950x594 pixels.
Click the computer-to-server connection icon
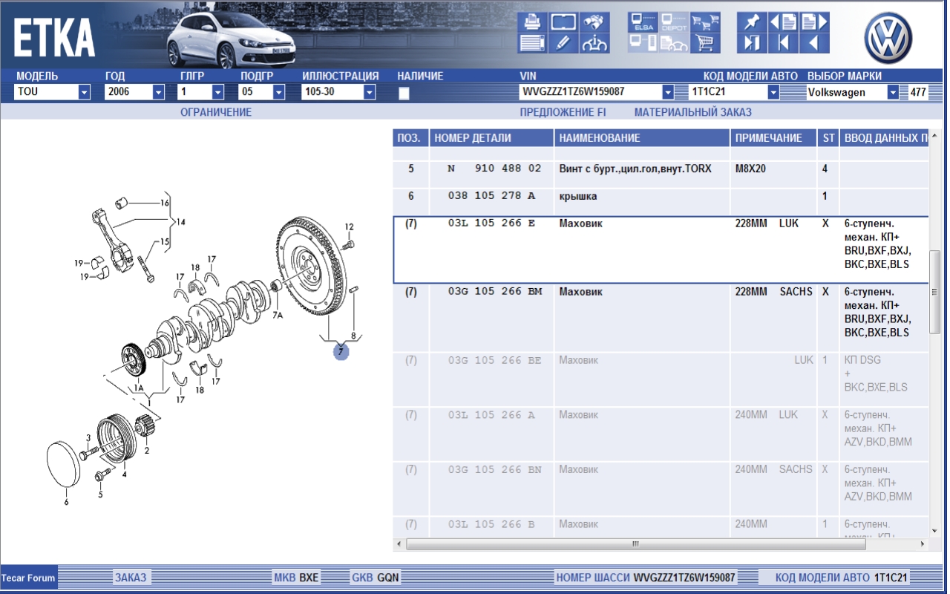[x=643, y=43]
